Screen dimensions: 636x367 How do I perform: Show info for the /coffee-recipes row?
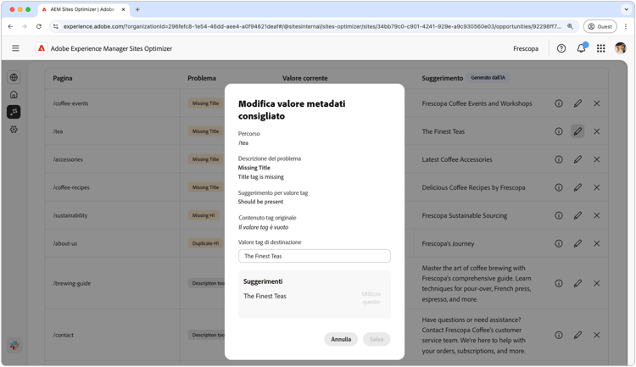[x=559, y=187]
